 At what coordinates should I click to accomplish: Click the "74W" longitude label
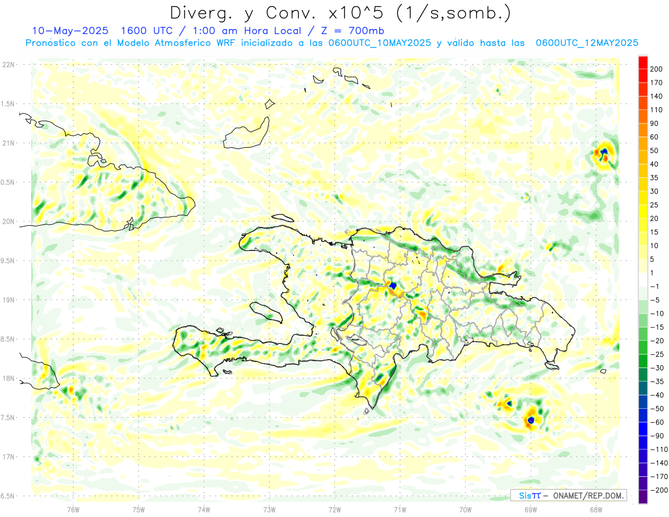point(204,509)
